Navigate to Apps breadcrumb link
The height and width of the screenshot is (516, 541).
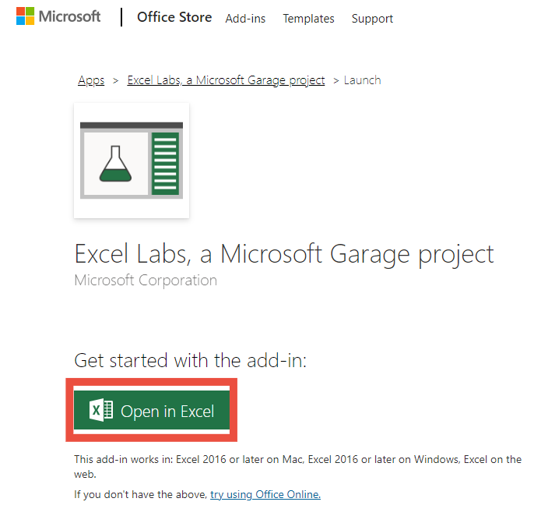91,80
